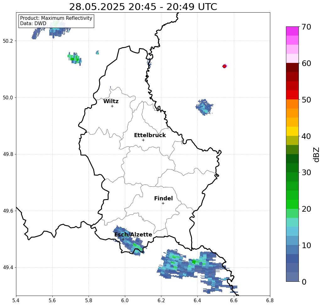The height and width of the screenshot is (306, 323).
Task: Click the Ettelbruck city label
Action: point(150,135)
